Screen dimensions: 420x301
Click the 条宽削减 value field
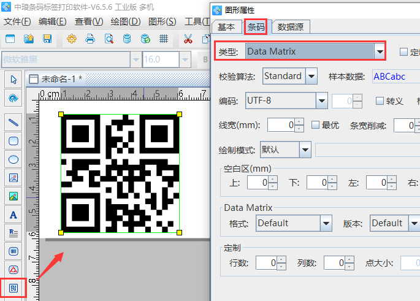point(404,125)
